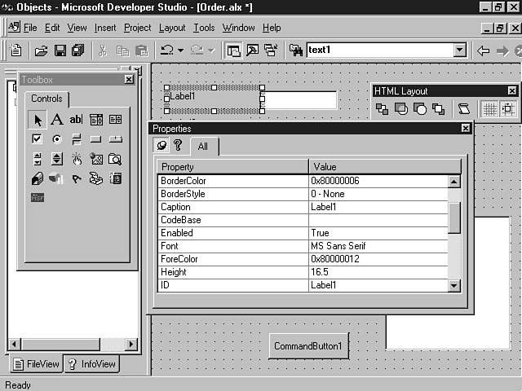Click the CommandButton1 button on the form
Image resolution: width=522 pixels, height=391 pixels.
tap(308, 346)
